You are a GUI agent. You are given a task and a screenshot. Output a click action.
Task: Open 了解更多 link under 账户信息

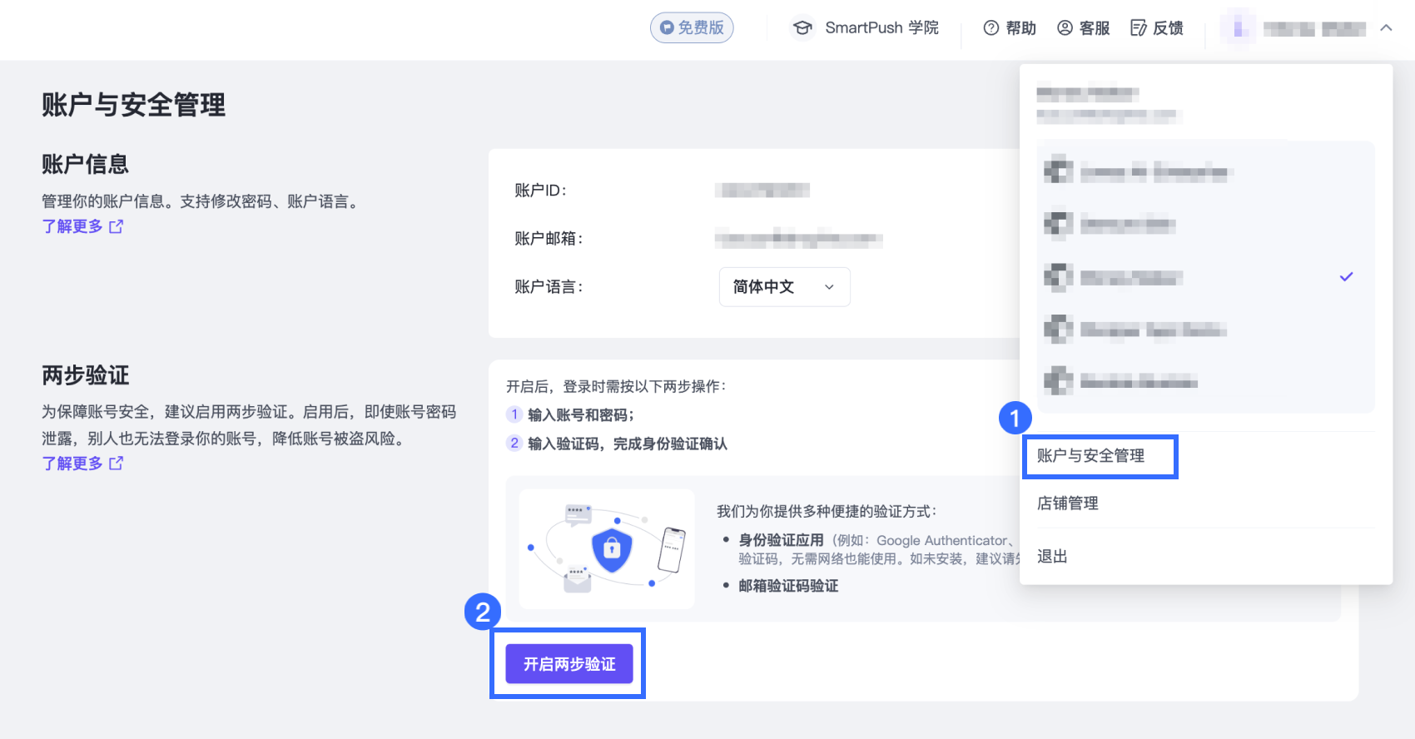click(x=72, y=226)
